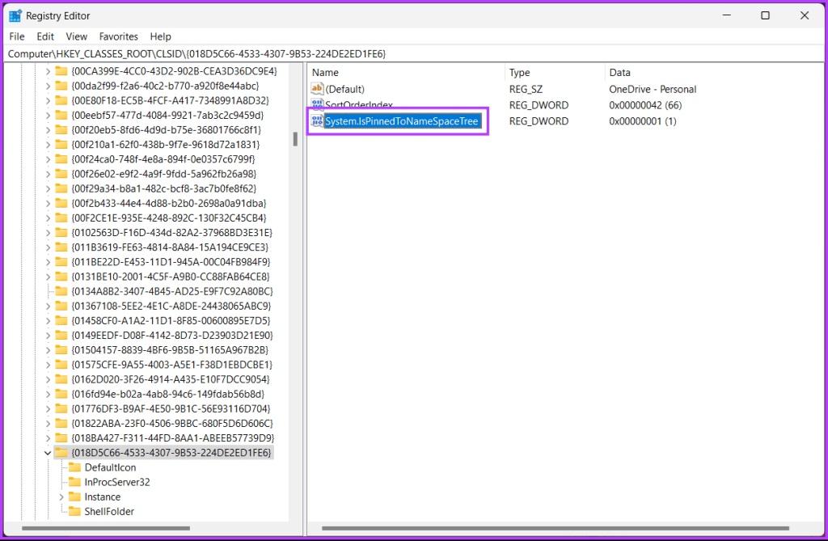Click the Registry Editor app icon in title bar

pos(15,16)
